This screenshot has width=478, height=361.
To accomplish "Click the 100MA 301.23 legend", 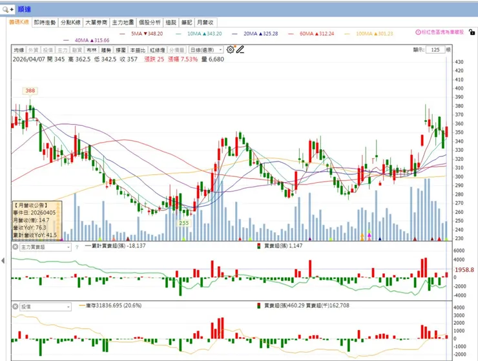I will [369, 34].
